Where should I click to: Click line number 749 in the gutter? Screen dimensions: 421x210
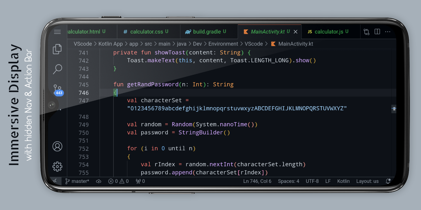[84, 125]
